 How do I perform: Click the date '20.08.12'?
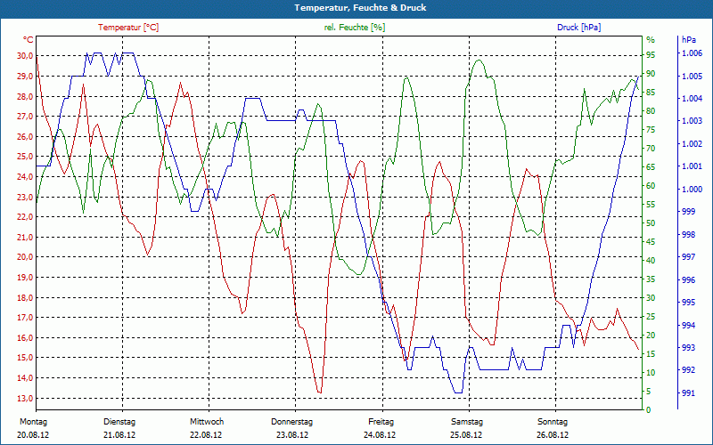pyautogui.click(x=33, y=435)
